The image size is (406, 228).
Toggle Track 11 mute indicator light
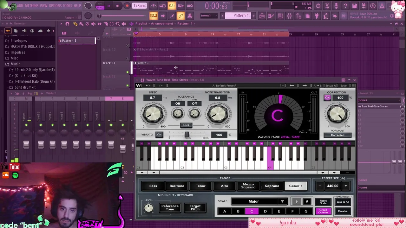click(x=128, y=72)
